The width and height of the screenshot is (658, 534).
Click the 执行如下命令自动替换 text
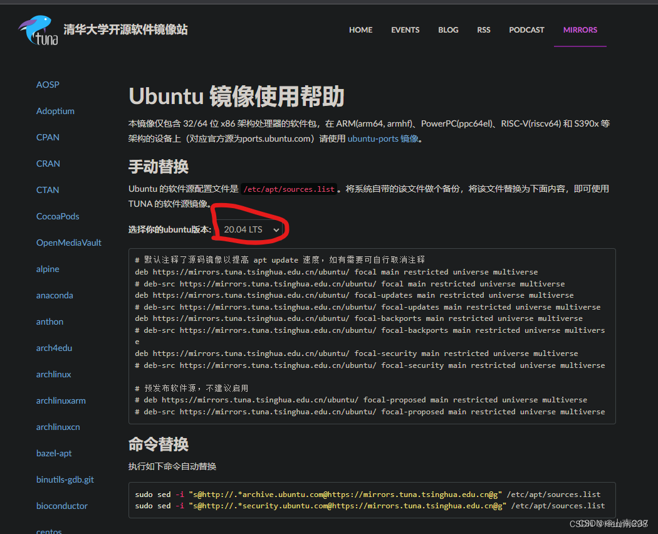tap(172, 466)
